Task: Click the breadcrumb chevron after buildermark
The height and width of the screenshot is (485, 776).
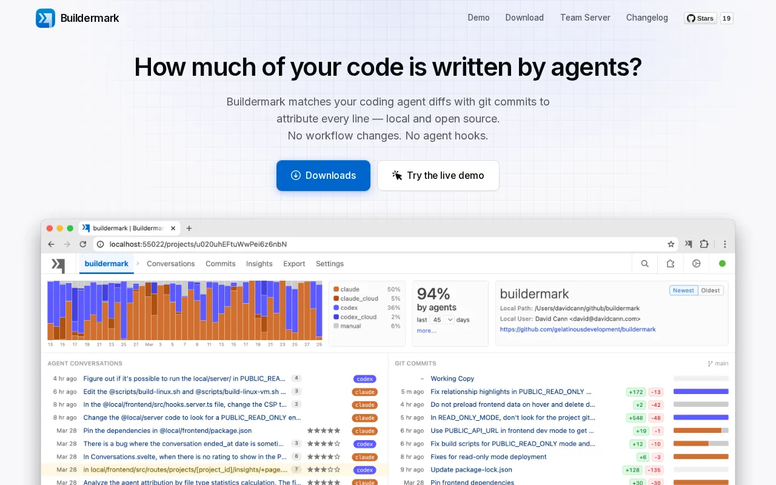Action: click(138, 264)
